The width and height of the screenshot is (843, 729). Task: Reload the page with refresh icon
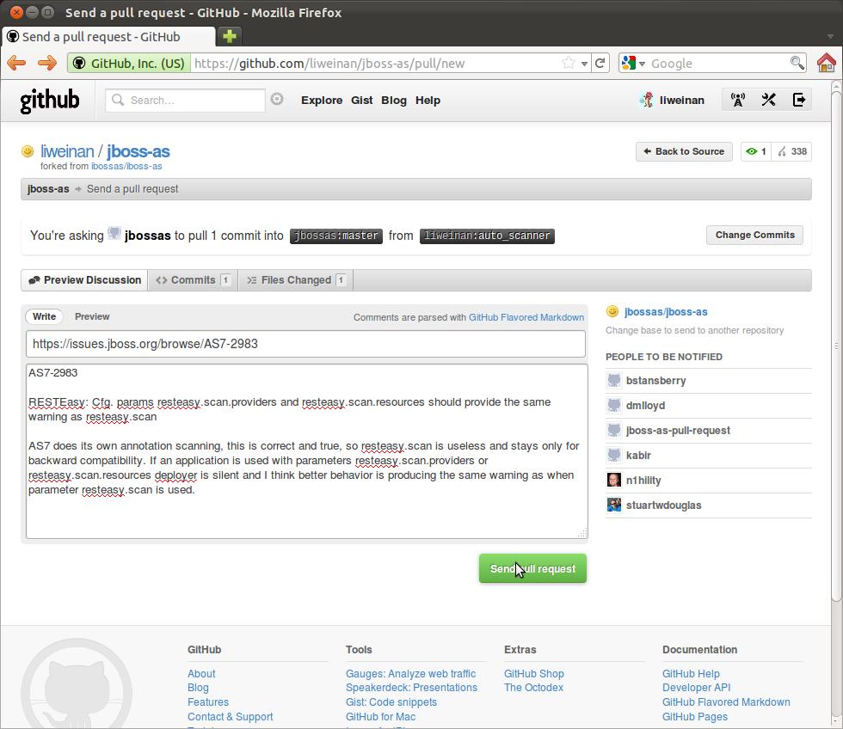[600, 63]
